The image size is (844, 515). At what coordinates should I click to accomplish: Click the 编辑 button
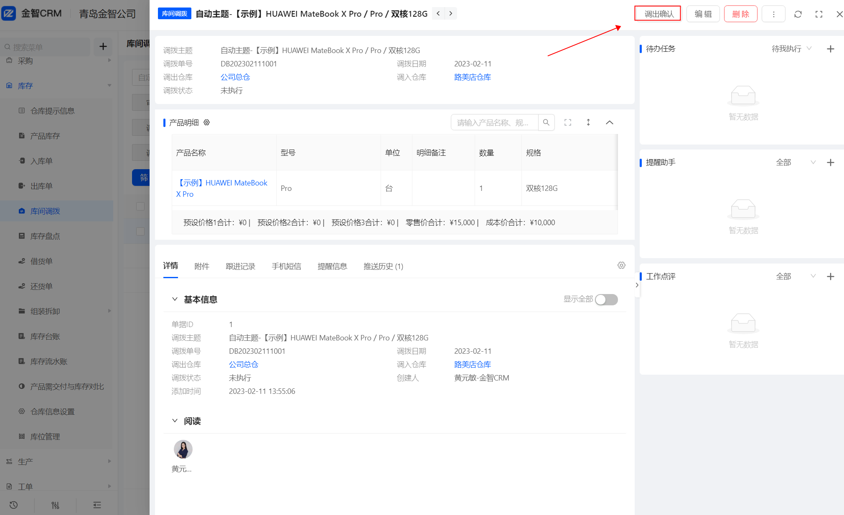click(703, 14)
